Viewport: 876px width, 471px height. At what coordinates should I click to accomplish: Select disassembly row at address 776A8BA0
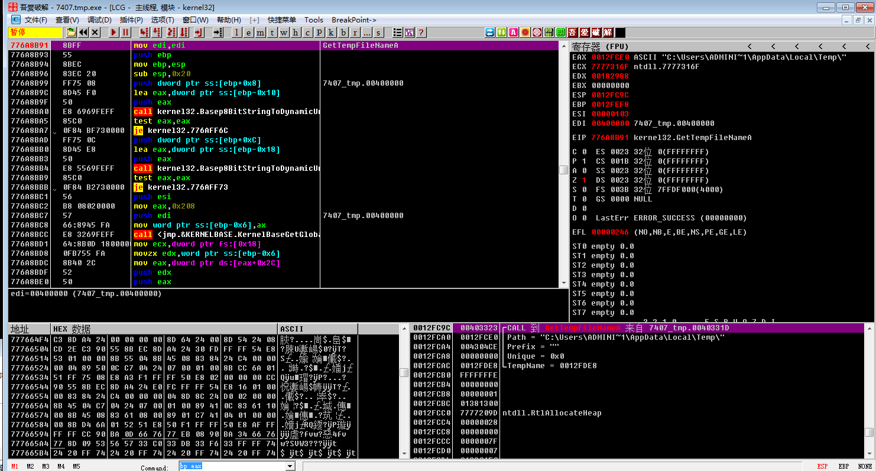click(x=284, y=112)
